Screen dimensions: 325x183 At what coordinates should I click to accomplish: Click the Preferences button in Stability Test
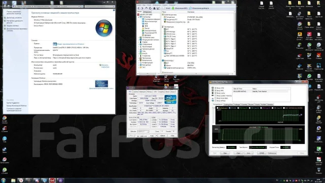(x=272, y=153)
